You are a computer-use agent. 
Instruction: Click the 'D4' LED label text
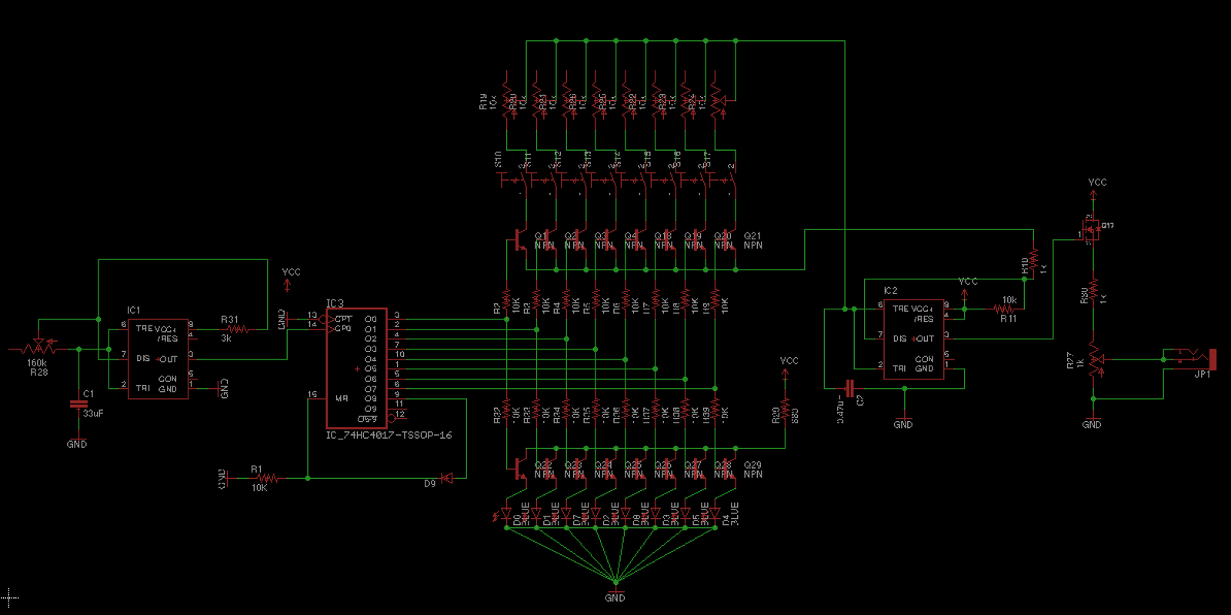point(726,520)
